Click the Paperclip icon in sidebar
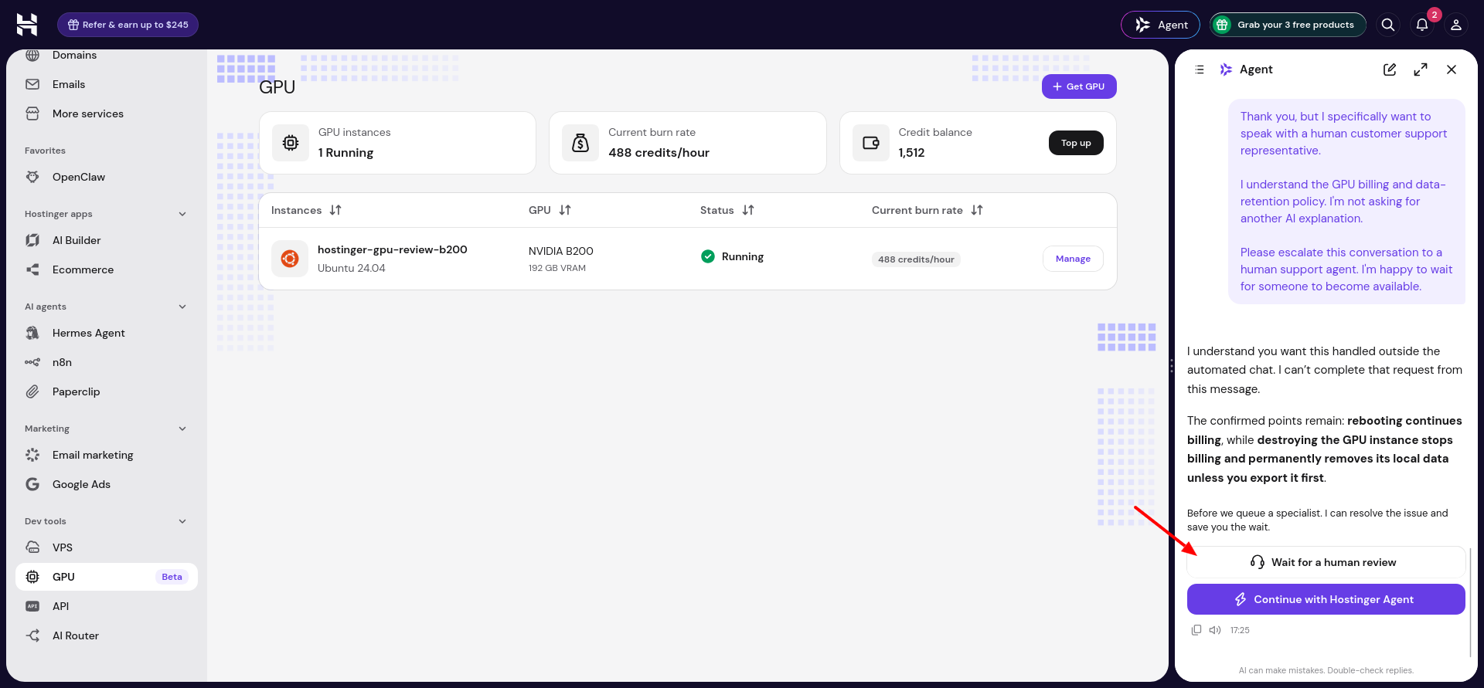This screenshot has width=1484, height=688. (x=32, y=391)
